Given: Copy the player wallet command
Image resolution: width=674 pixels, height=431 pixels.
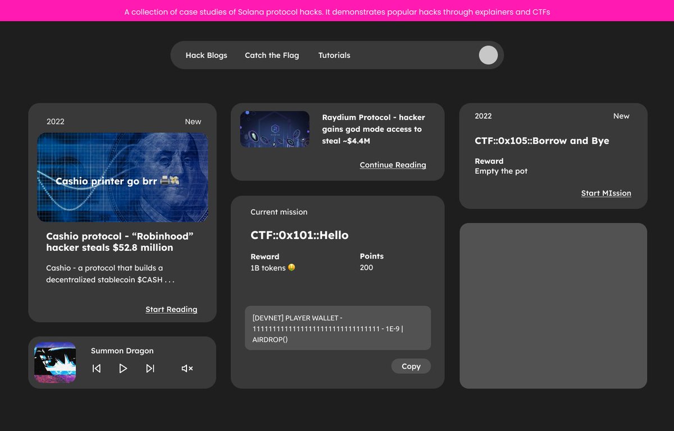Looking at the screenshot, I should (x=411, y=366).
